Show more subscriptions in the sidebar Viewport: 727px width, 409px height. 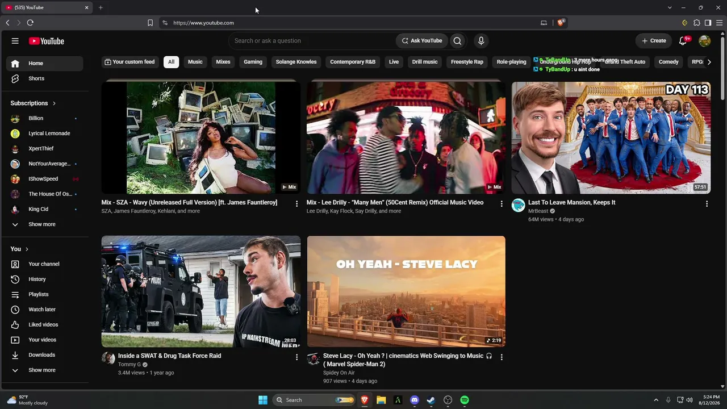click(x=45, y=224)
